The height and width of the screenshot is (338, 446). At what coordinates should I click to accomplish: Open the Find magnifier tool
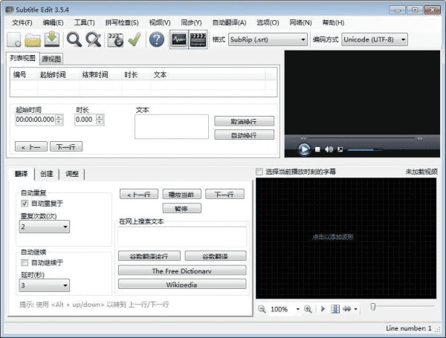[74, 40]
